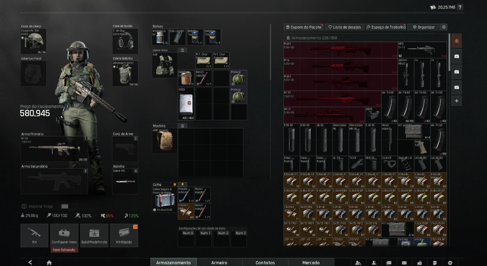Image resolution: width=487 pixels, height=266 pixels.
Task: Open Lista de desejos
Action: pyautogui.click(x=344, y=27)
